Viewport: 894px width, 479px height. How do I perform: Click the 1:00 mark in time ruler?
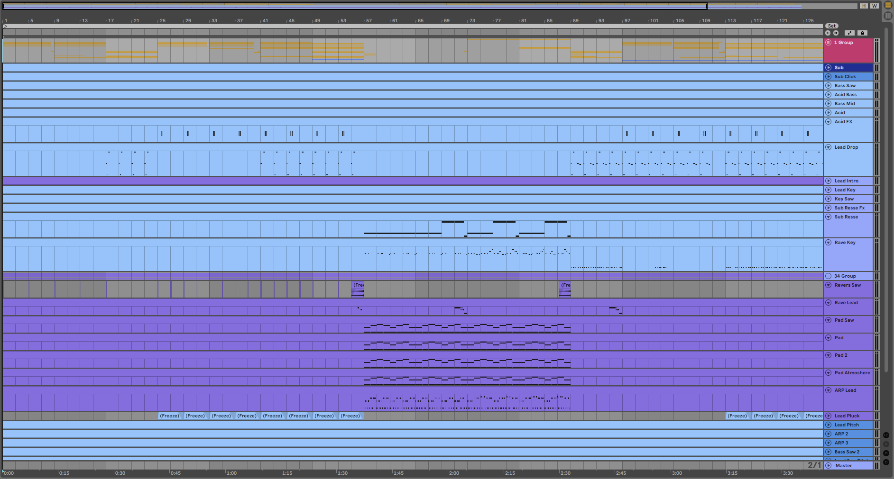click(231, 473)
